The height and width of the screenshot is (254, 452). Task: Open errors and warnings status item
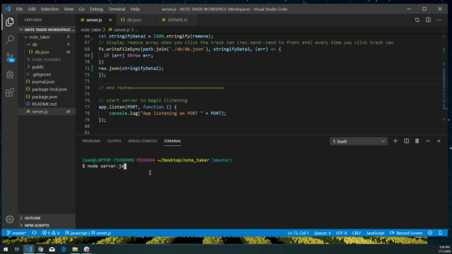pyautogui.click(x=51, y=233)
